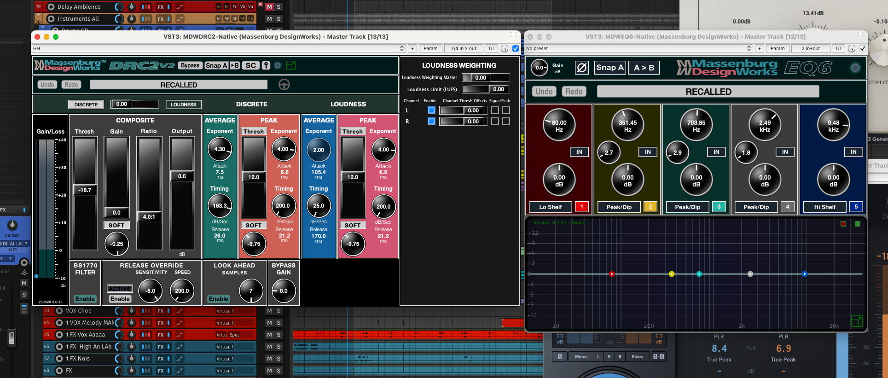Select DISCRETE mode button in DRC2

coord(86,105)
